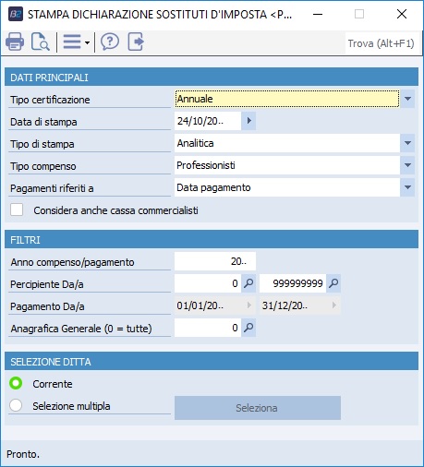Click the Anno compenso/pagamento field
The width and height of the screenshot is (424, 467).
pos(215,261)
